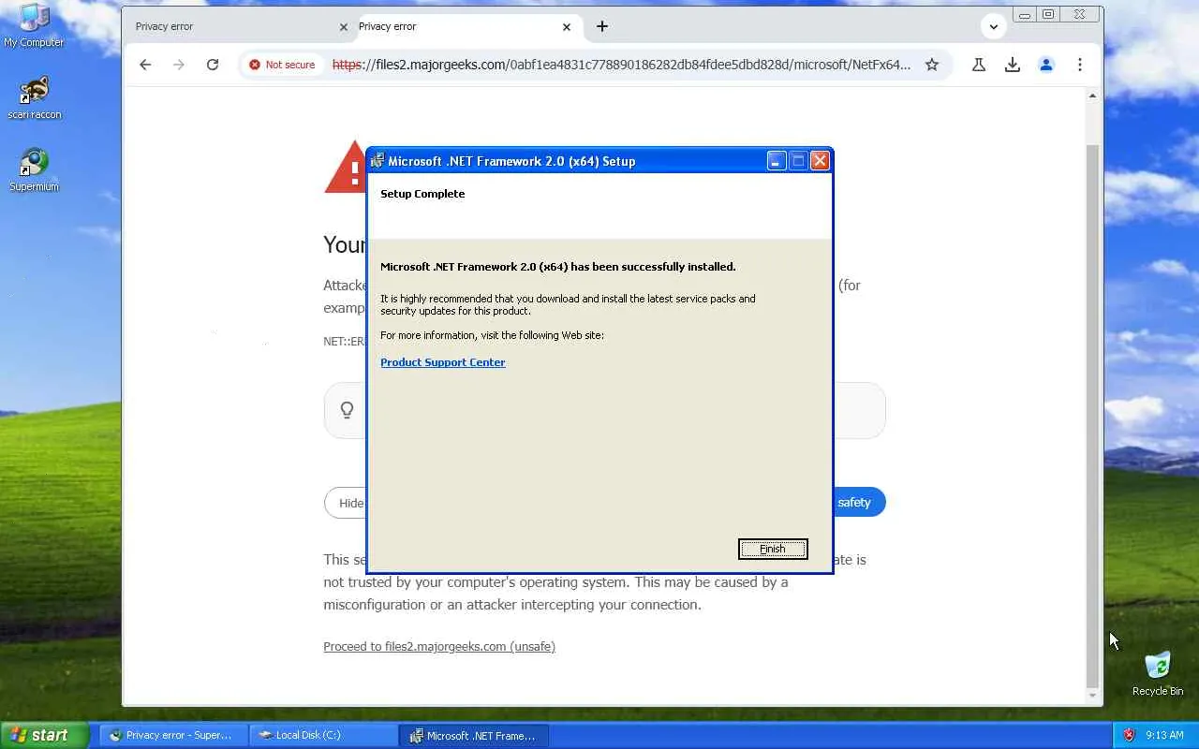Screen dimensions: 1199x749
Task: Go back in the browser
Action: [x=145, y=65]
